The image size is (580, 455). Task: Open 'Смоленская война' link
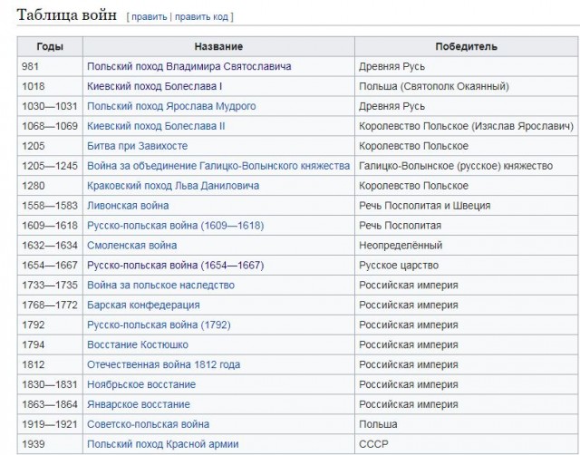tap(132, 246)
